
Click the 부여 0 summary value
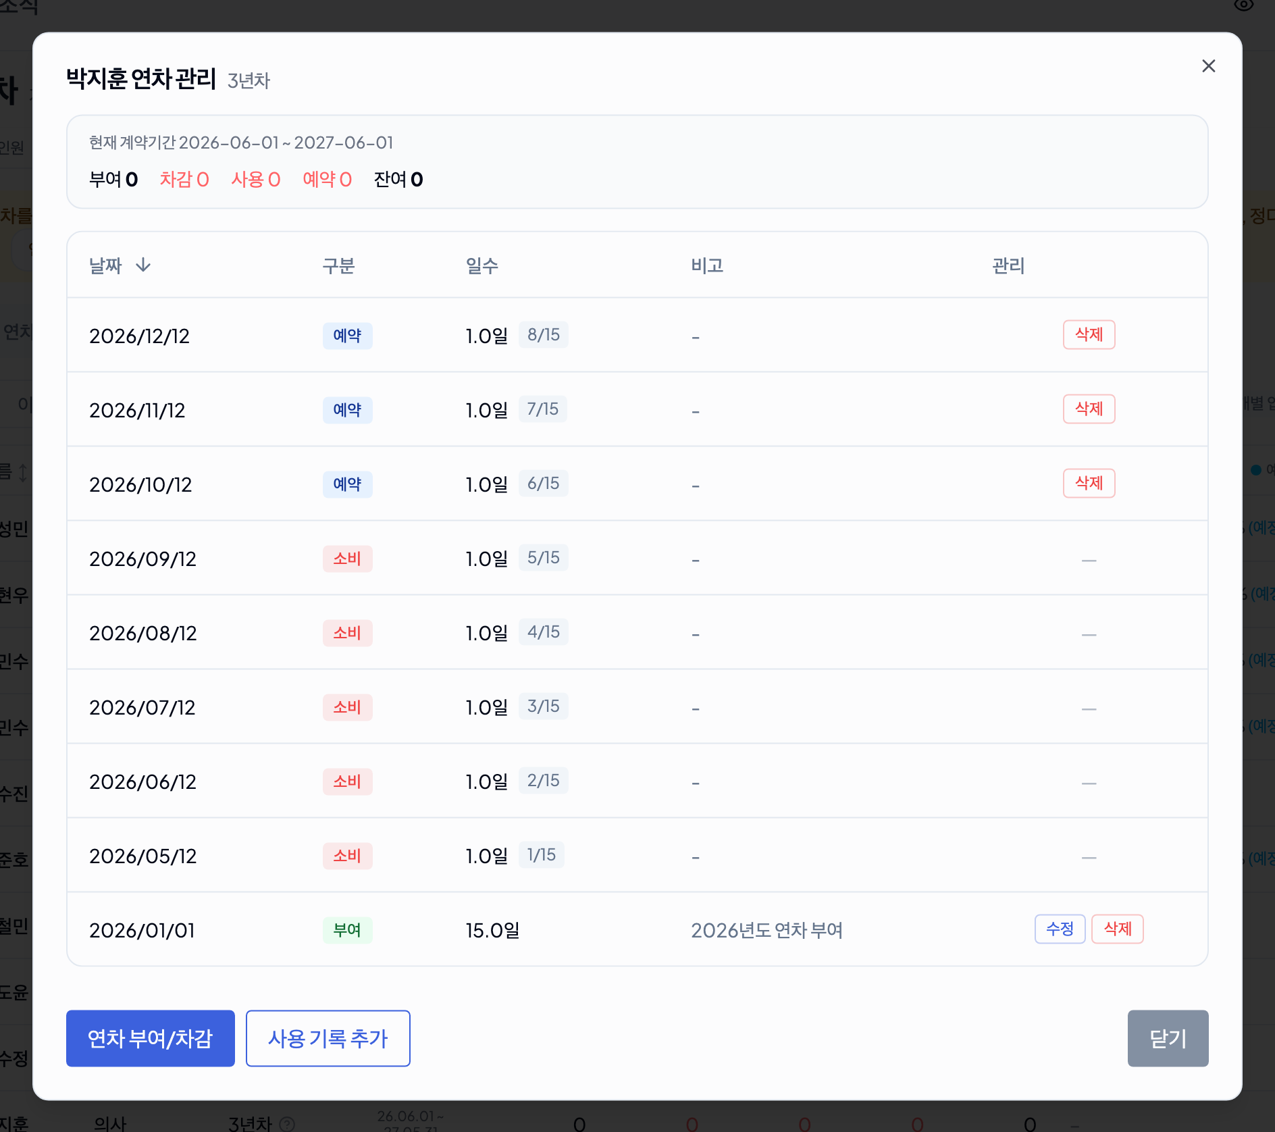click(113, 179)
